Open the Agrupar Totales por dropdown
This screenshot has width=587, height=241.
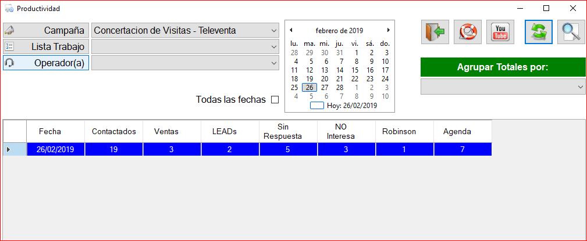tap(503, 87)
